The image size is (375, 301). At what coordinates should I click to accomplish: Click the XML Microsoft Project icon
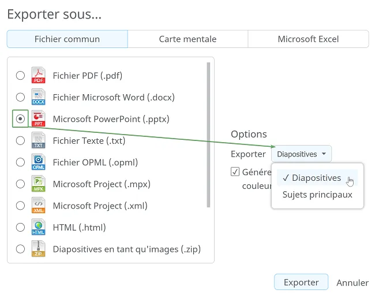pyautogui.click(x=38, y=206)
